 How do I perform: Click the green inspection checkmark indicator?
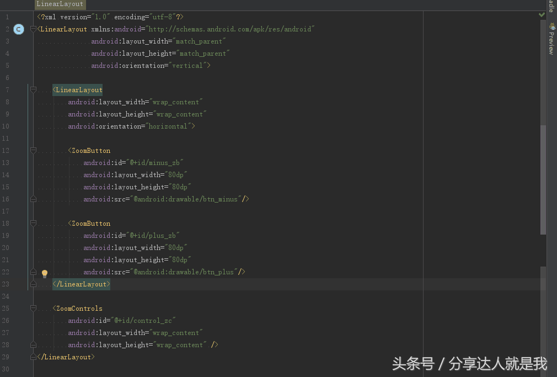click(x=541, y=15)
